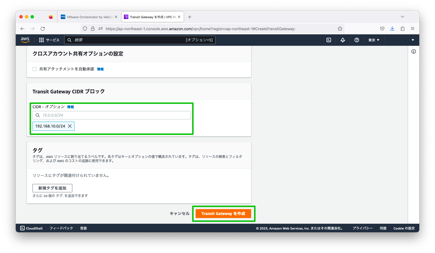
Task: Click the browser back arrow
Action: (22, 29)
